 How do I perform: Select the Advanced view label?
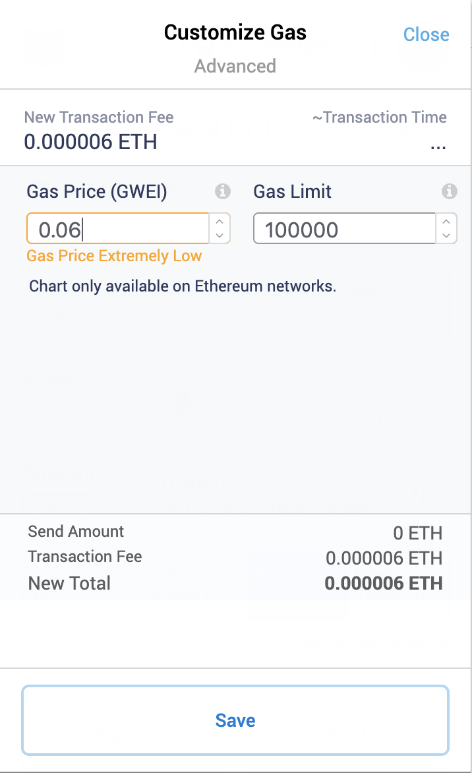[x=235, y=66]
